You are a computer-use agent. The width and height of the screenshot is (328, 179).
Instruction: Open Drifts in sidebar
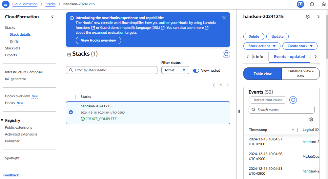14,41
